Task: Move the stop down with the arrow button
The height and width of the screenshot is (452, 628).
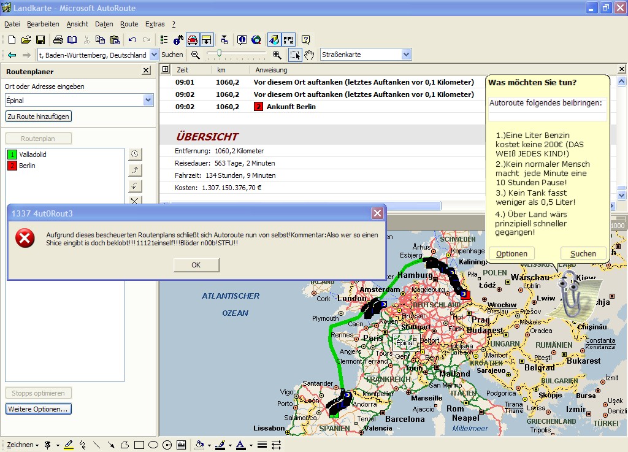Action: point(135,186)
